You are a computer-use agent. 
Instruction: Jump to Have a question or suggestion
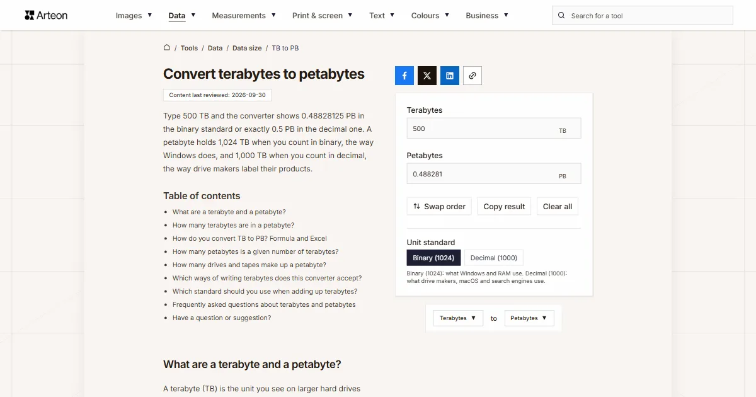point(222,318)
